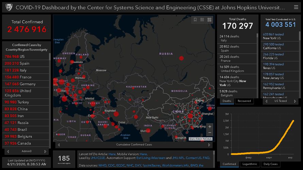Zoom out of the map with minus
The image size is (303, 170).
[x=210, y=133]
